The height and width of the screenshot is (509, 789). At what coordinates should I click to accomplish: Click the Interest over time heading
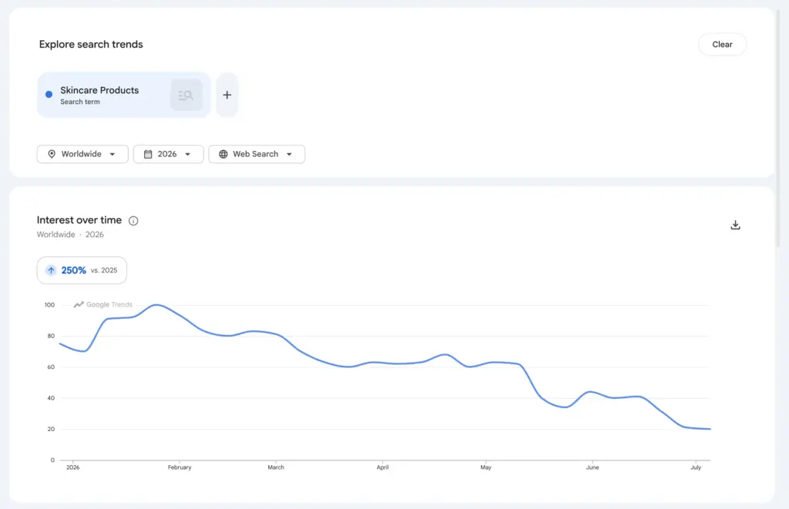click(79, 219)
